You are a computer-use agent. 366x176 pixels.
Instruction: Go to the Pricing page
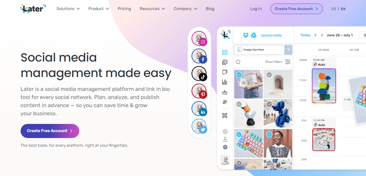pos(124,9)
